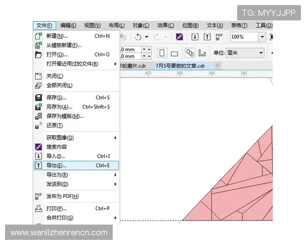Open the zoom level dropdown arrow
This screenshot has width=306, height=245.
262,37
